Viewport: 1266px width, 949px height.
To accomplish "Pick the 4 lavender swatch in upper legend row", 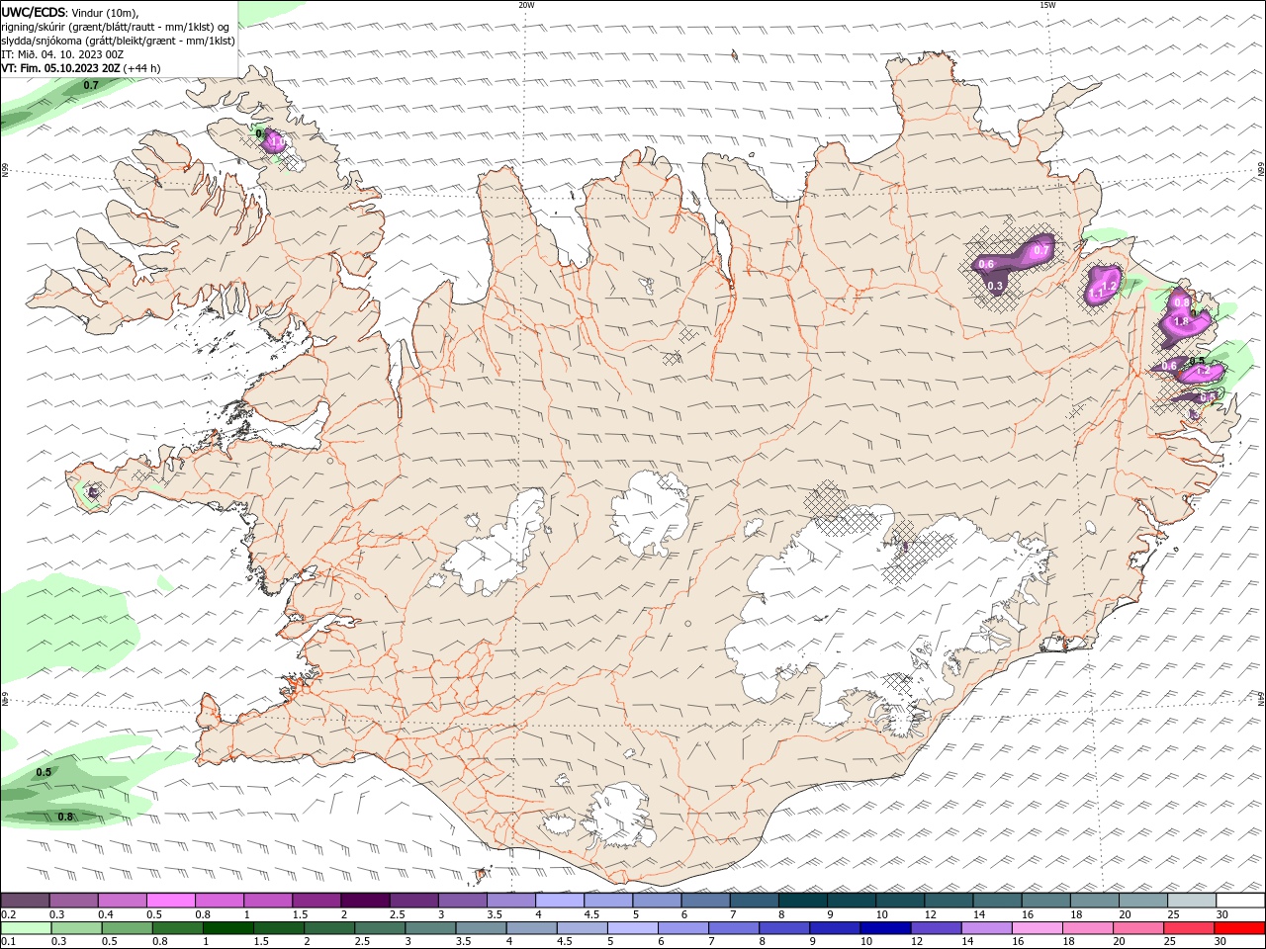I will coord(560,901).
